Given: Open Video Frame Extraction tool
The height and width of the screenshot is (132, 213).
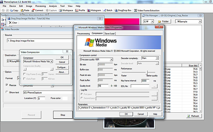Looking at the screenshot, I should click(136, 10).
